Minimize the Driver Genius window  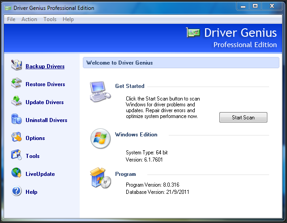click(243, 6)
